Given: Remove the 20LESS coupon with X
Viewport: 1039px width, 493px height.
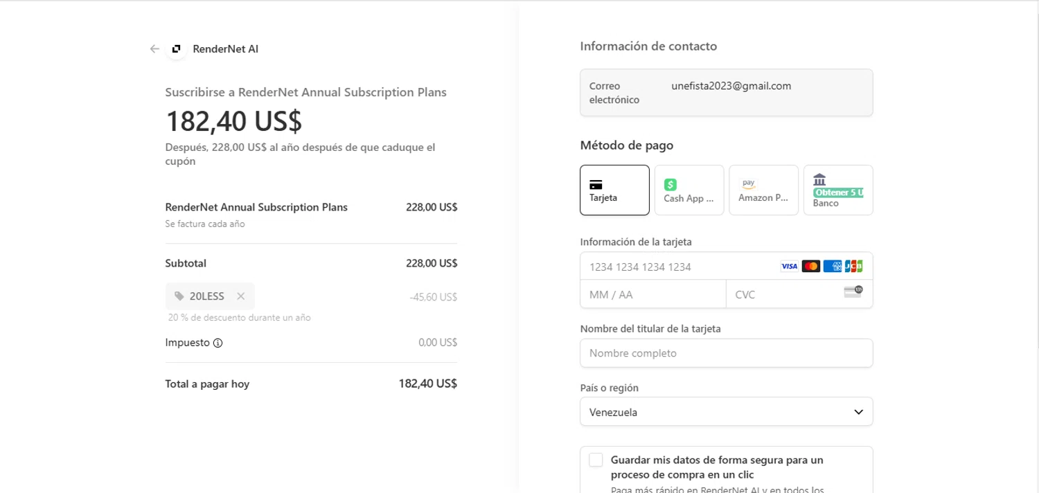Looking at the screenshot, I should (240, 296).
